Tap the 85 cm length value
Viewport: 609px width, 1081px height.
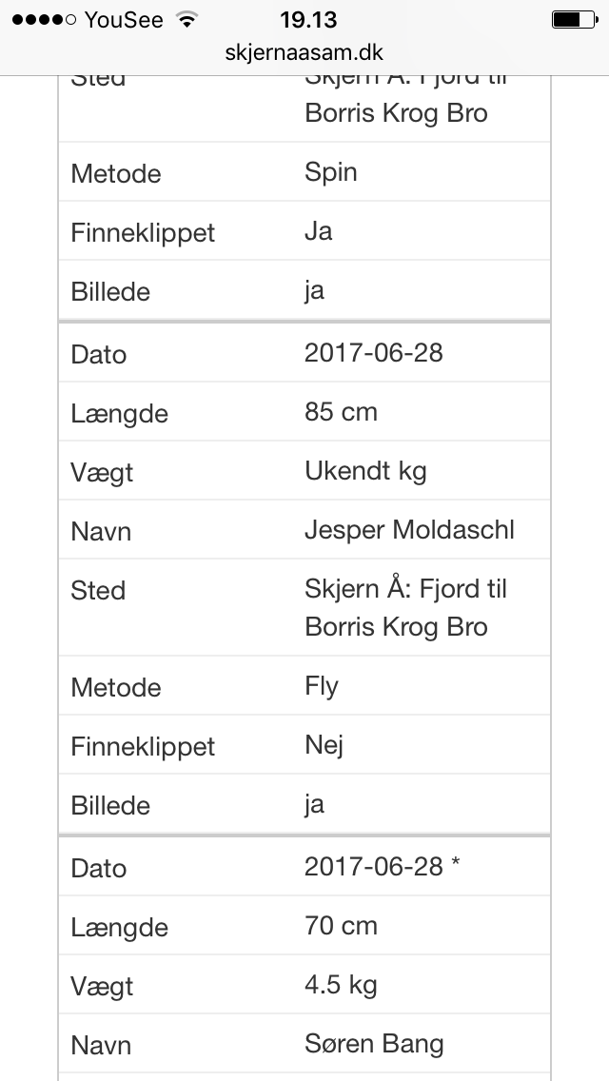(x=341, y=412)
